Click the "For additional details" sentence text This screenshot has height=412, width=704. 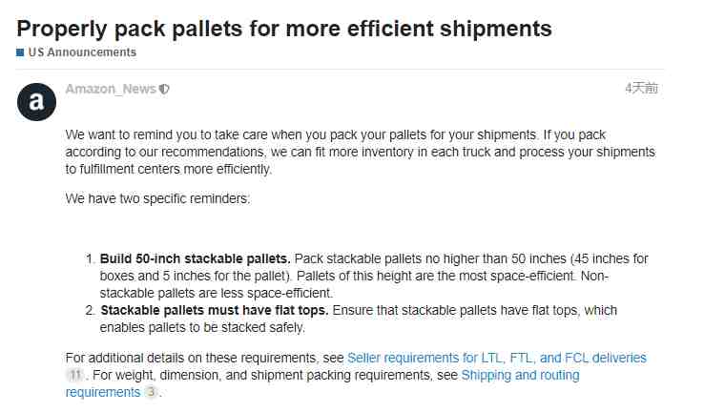pos(205,358)
